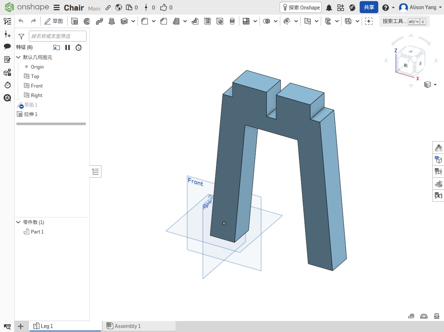Select the Extrude tool
Viewport: 444px width, 332px height.
click(x=74, y=21)
